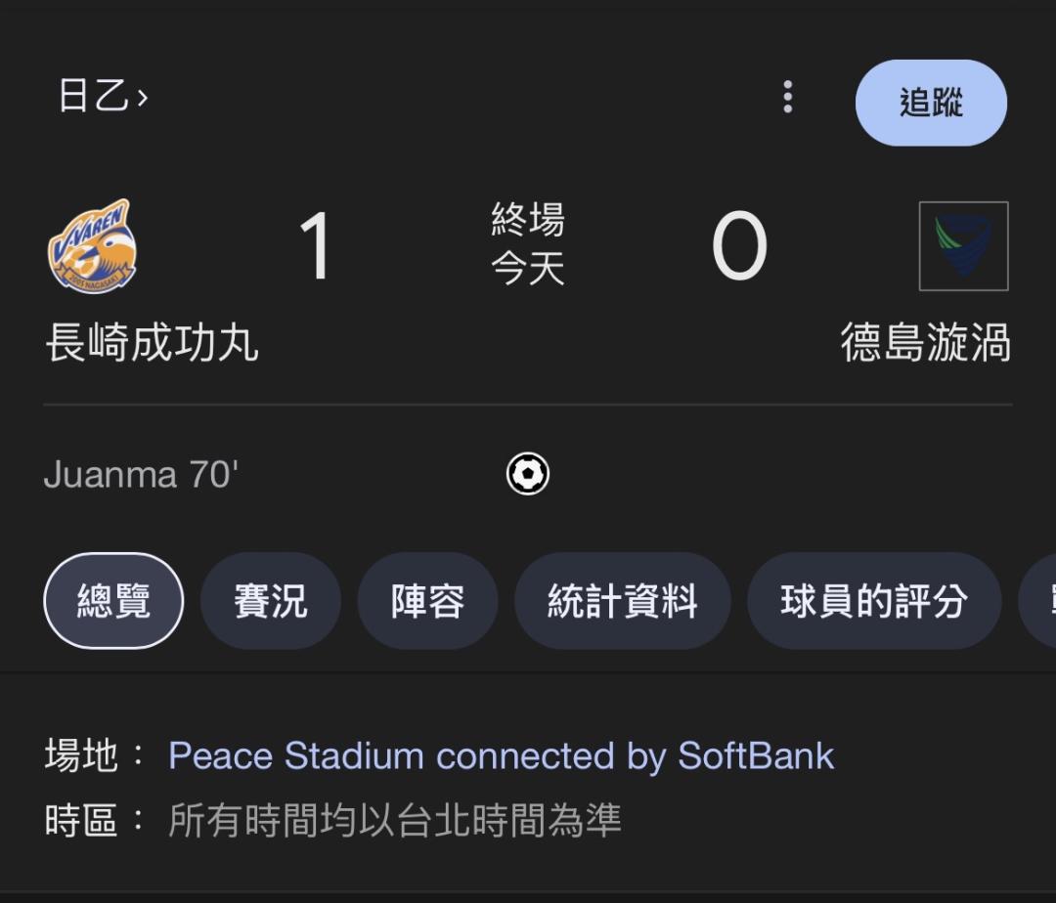1056x903 pixels.
Task: Tap the soccer ball goal icon
Action: click(527, 474)
